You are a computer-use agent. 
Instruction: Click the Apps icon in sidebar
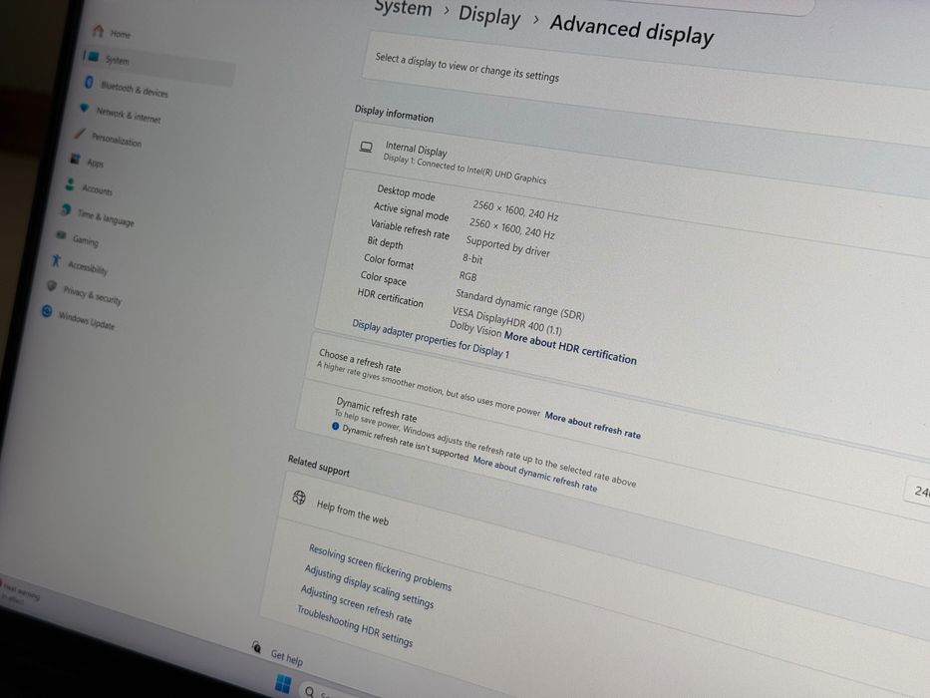[x=76, y=159]
